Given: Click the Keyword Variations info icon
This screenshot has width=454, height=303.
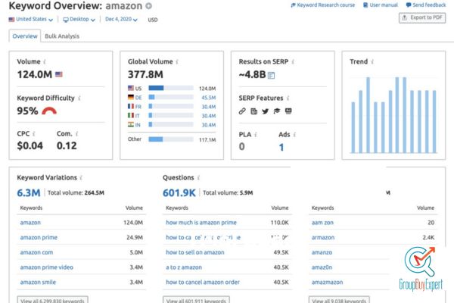Looking at the screenshot, I should pos(81,178).
